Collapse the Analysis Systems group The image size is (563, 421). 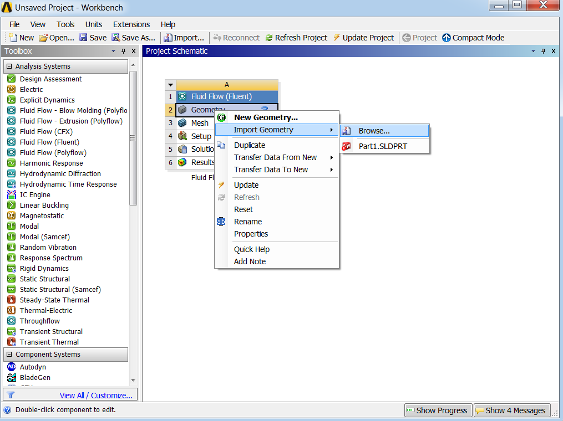click(x=9, y=66)
